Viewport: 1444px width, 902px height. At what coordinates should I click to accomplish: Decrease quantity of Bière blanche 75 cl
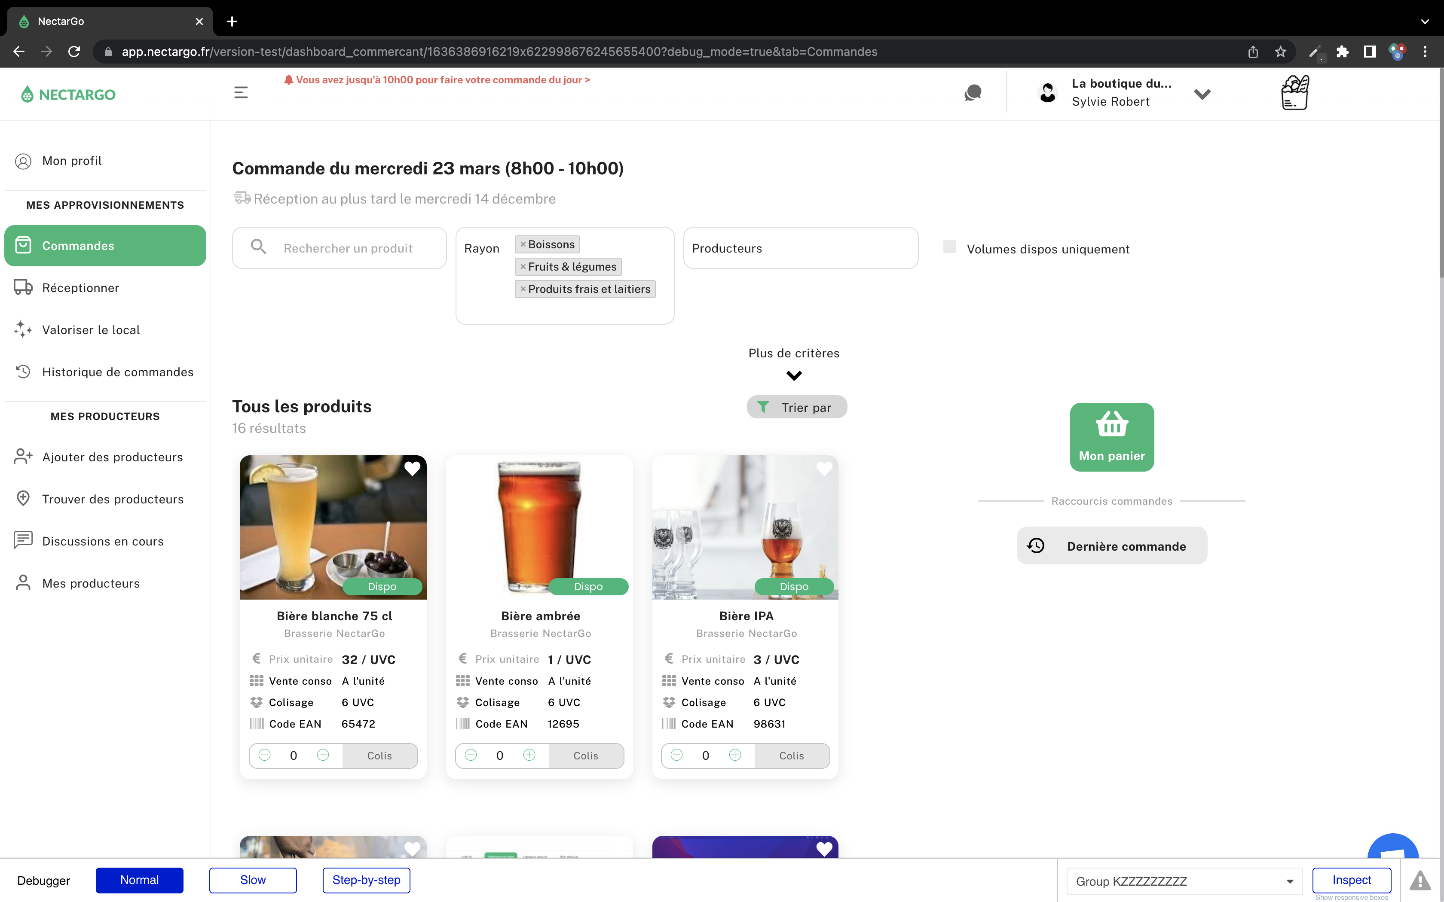(x=264, y=755)
